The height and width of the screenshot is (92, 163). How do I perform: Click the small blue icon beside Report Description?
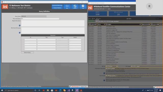click(x=20, y=26)
